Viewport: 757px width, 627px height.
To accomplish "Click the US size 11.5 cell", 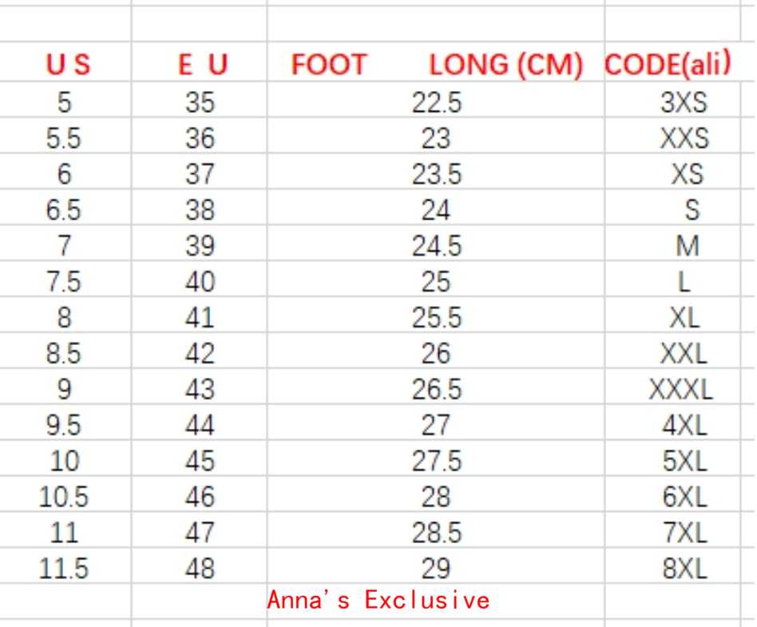I will (x=65, y=568).
